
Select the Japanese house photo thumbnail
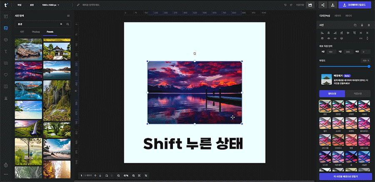(57, 49)
